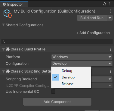Collapse the Shared Configurations foldout
The height and width of the screenshot is (111, 114).
pos(4,25)
